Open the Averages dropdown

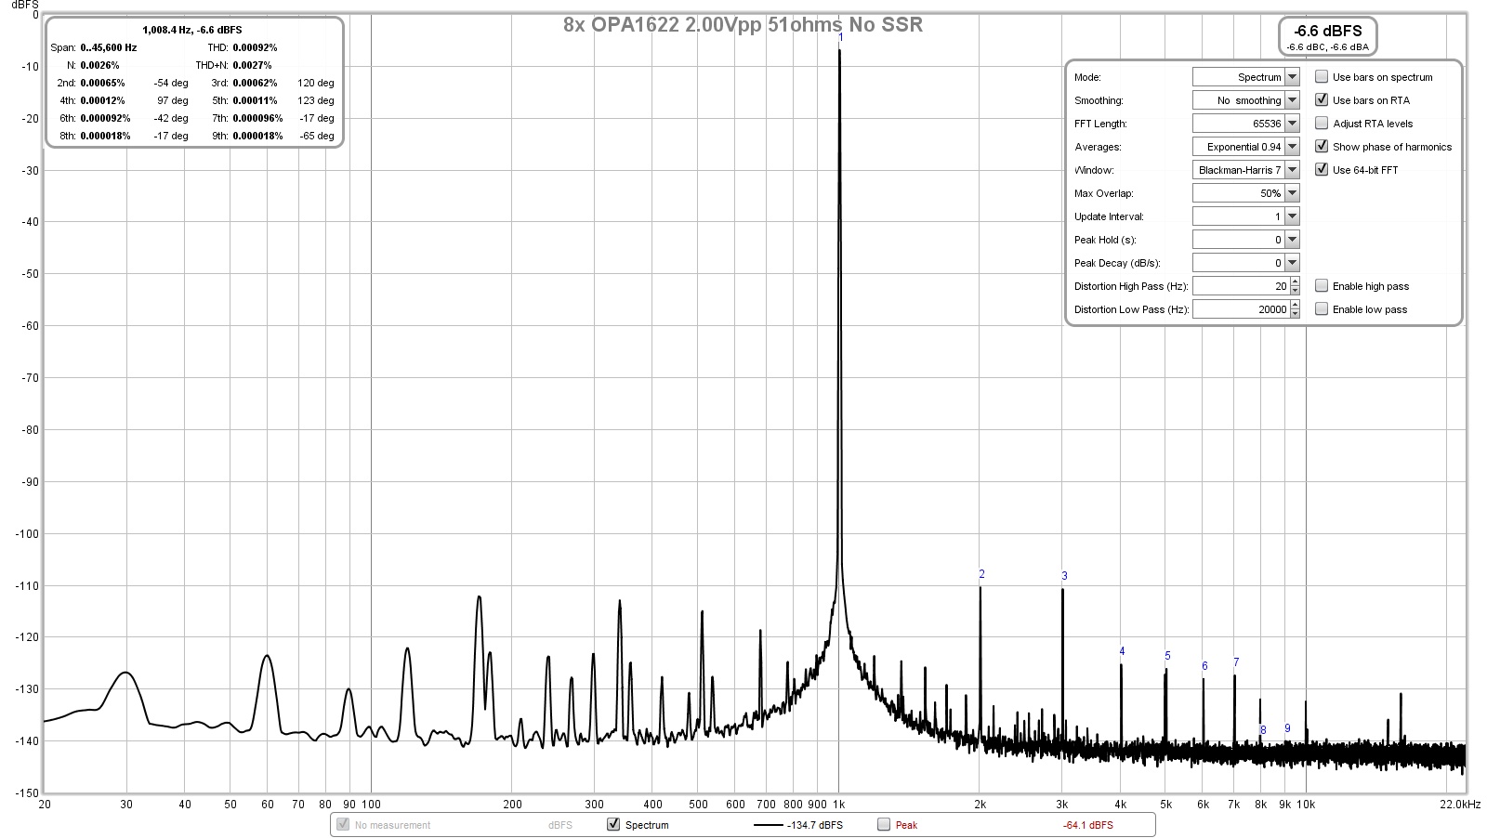1292,147
